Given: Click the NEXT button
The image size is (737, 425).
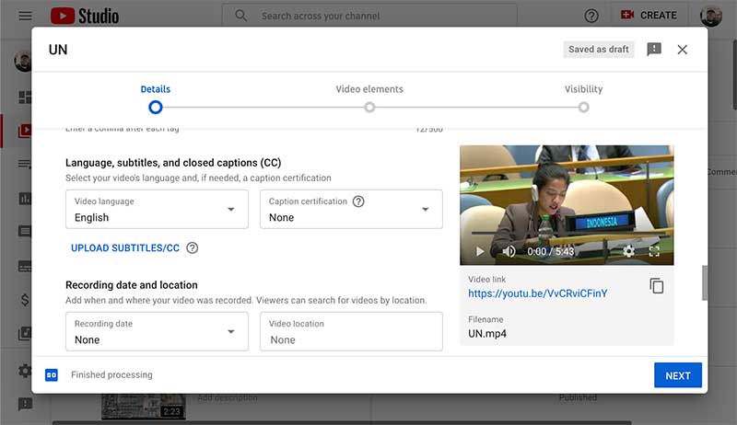Looking at the screenshot, I should click(x=678, y=375).
